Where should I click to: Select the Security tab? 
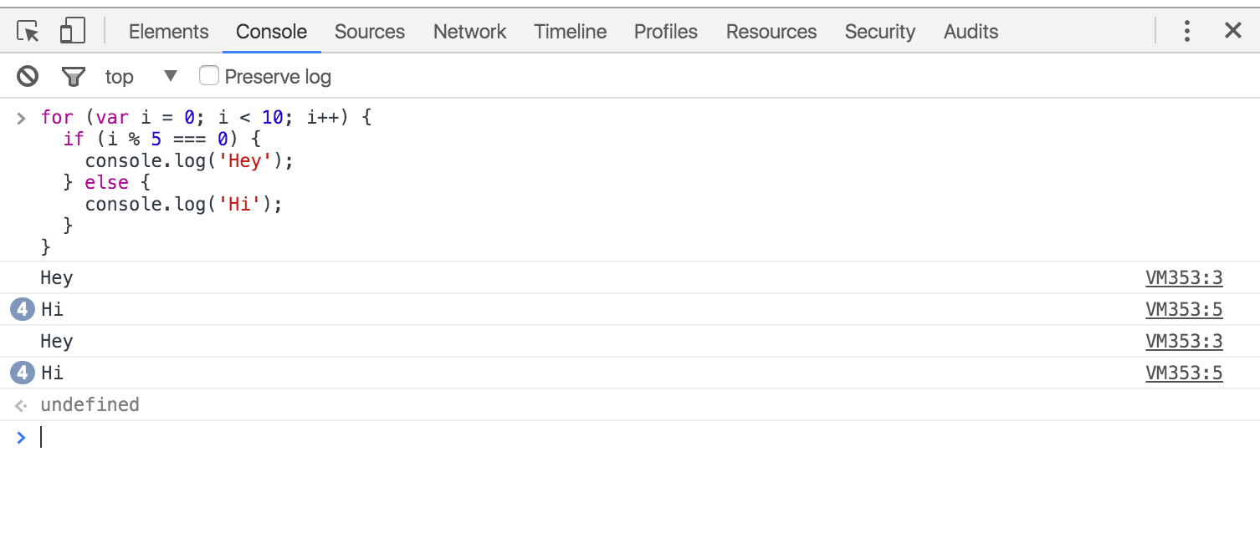(x=879, y=32)
